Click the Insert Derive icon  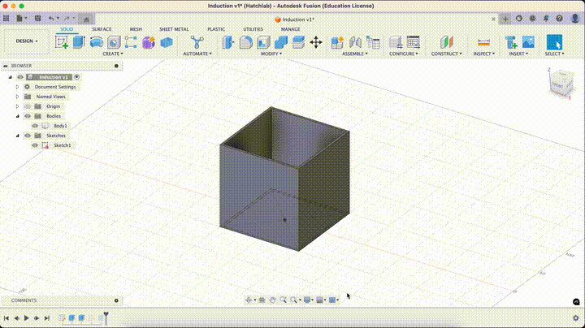pyautogui.click(x=511, y=42)
